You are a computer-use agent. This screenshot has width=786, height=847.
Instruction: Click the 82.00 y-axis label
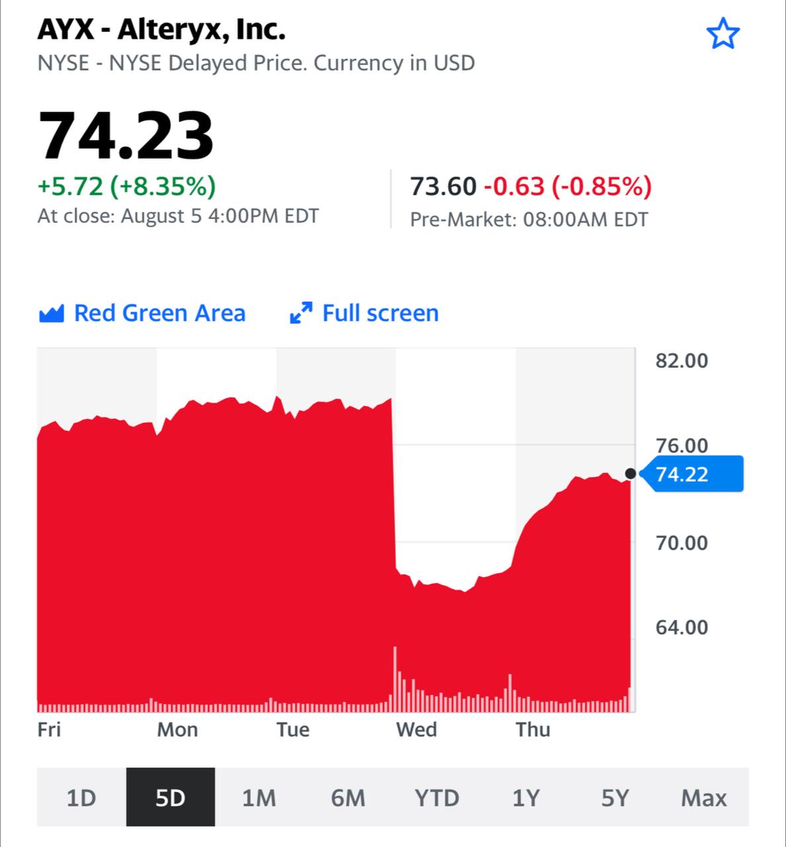[681, 361]
